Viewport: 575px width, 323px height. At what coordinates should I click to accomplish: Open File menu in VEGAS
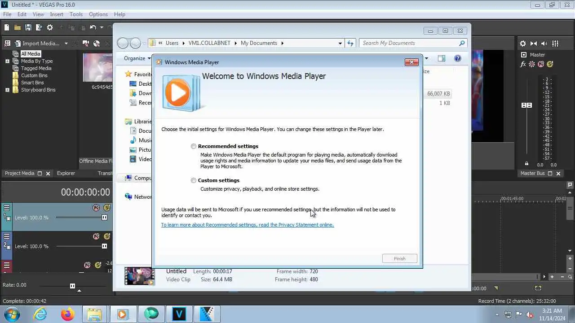(7, 14)
